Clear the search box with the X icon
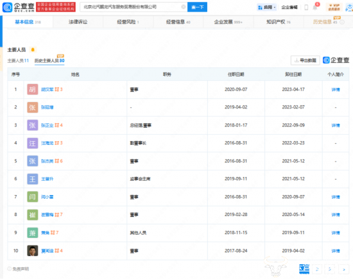The height and width of the screenshot is (279, 353). pyautogui.click(x=184, y=7)
